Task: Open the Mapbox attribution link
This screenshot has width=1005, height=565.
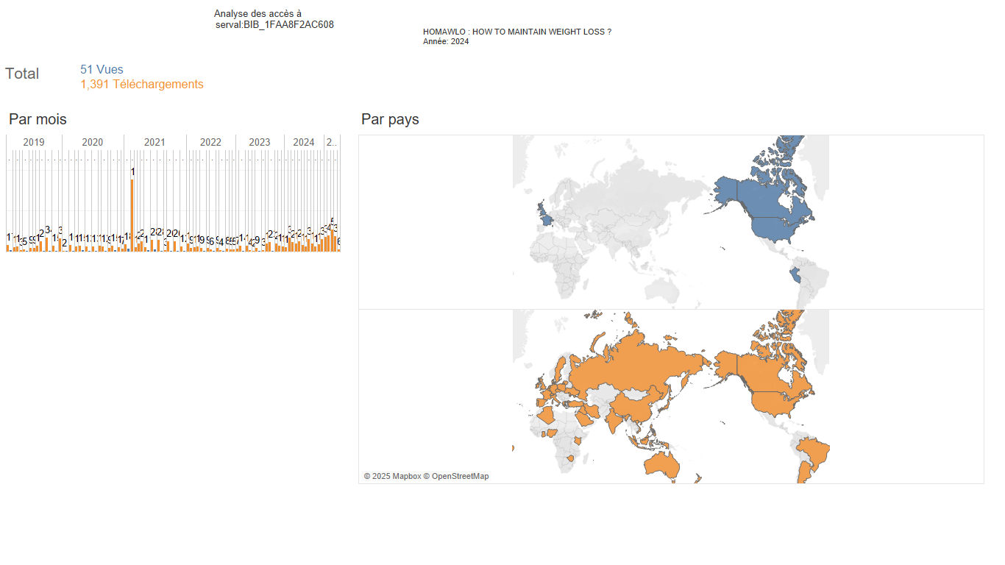Action: [392, 477]
